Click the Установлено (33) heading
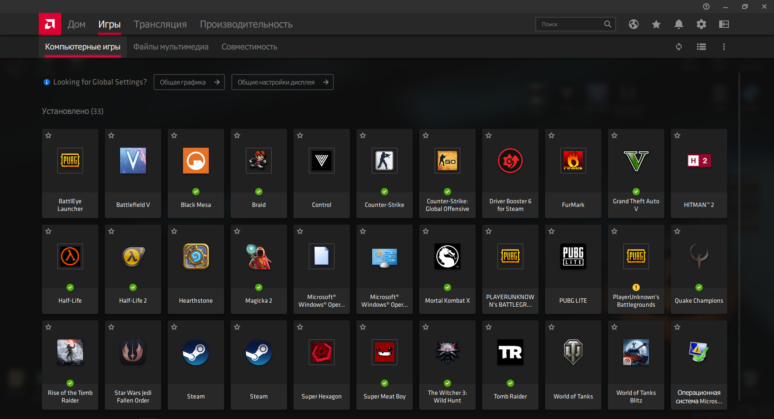Image resolution: width=774 pixels, height=419 pixels. [73, 111]
